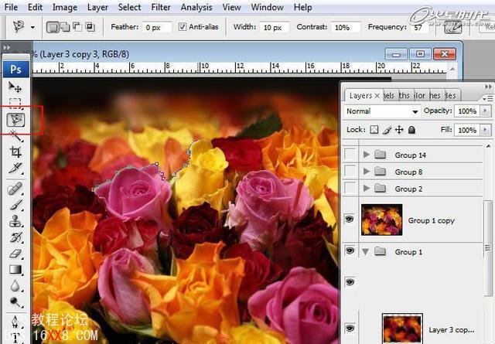Collapse the panel dock with double arrows

(x=488, y=87)
